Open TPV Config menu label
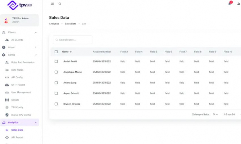 click(x=17, y=107)
